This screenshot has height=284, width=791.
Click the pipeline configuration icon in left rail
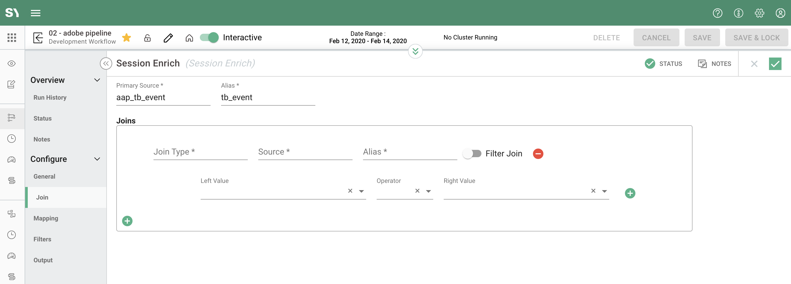11,118
